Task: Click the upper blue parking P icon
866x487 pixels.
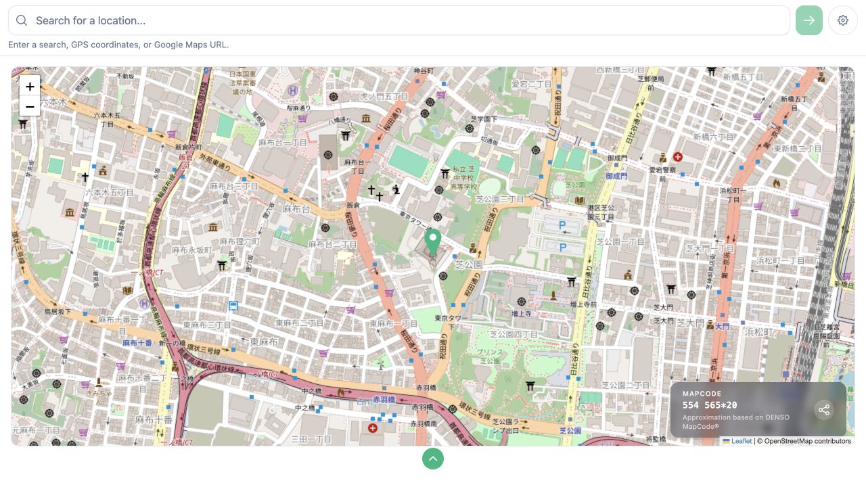Action: click(562, 225)
